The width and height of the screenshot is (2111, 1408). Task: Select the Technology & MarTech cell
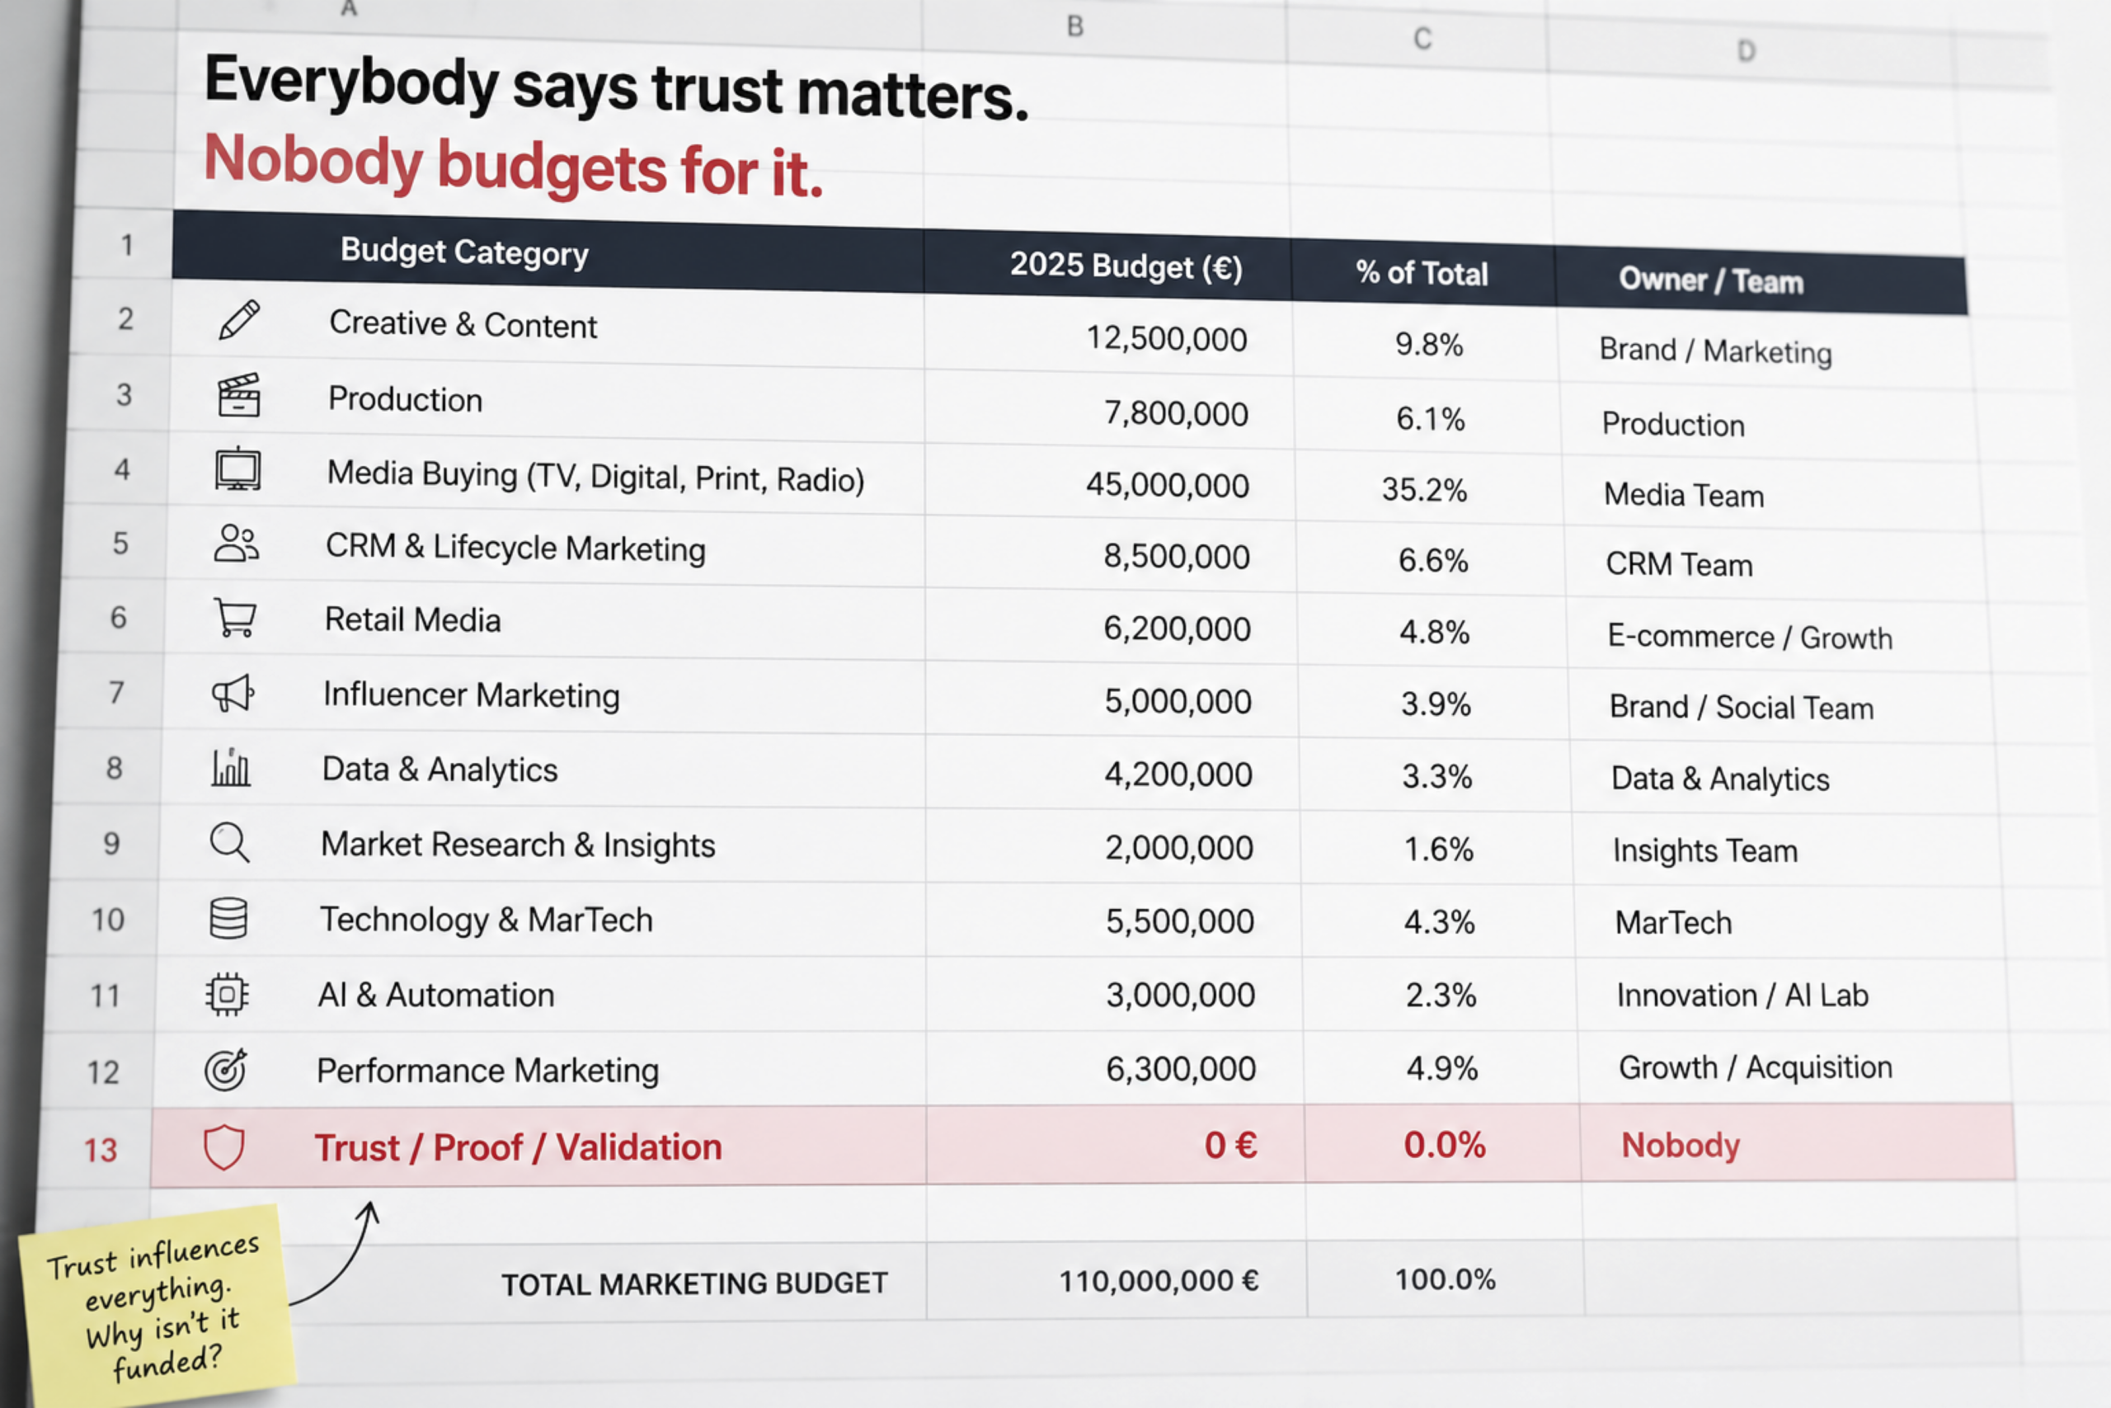coord(540,920)
